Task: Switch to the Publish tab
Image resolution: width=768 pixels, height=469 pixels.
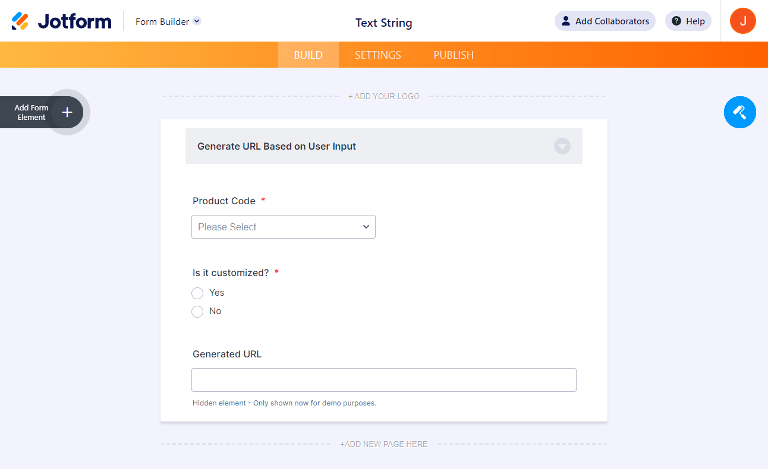Action: coord(454,55)
